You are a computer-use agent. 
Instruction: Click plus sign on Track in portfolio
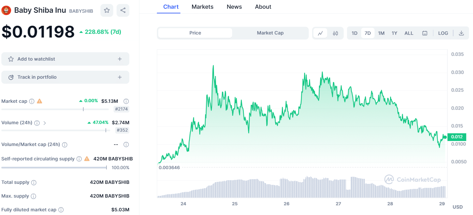coord(120,77)
